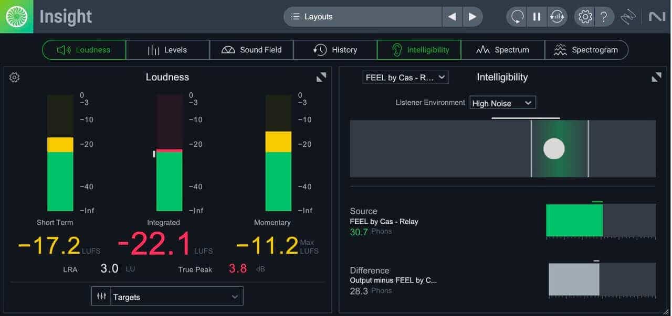This screenshot has width=672, height=316.
Task: Toggle the Sound Field module tab
Action: point(251,50)
